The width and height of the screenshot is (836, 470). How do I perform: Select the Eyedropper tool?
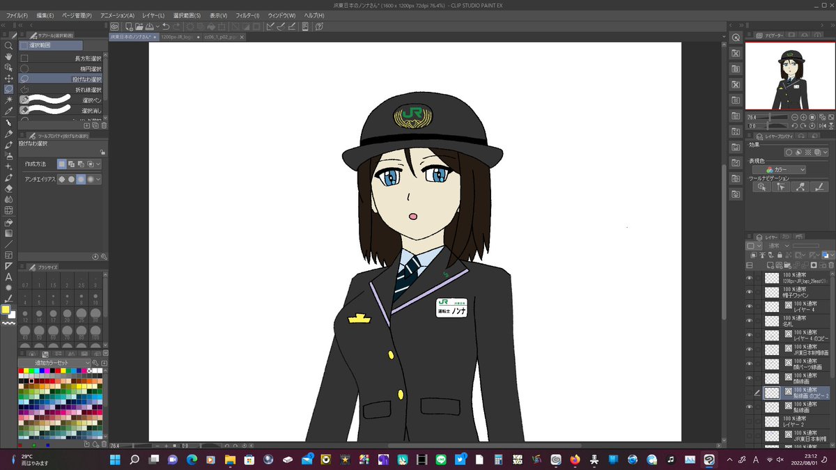click(x=8, y=111)
